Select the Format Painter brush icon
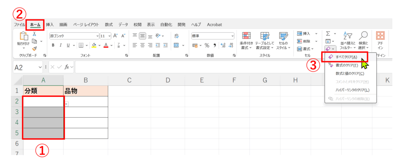Viewport: 405px width, 167px height. pyautogui.click(x=34, y=48)
